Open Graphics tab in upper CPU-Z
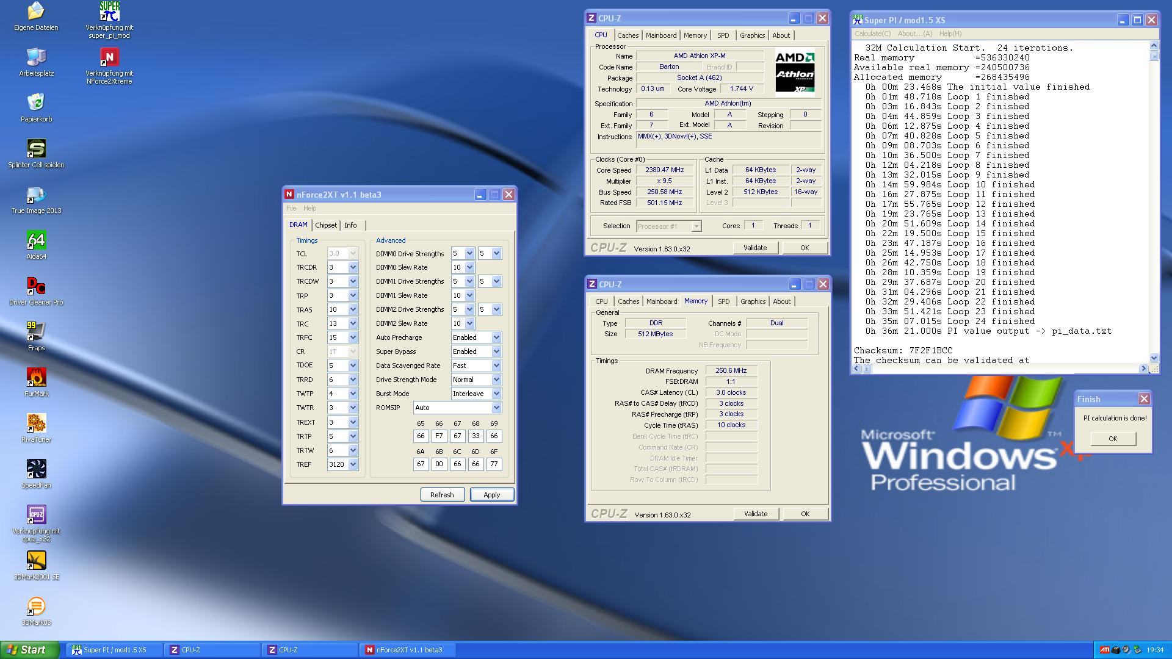The height and width of the screenshot is (659, 1172). click(x=752, y=35)
